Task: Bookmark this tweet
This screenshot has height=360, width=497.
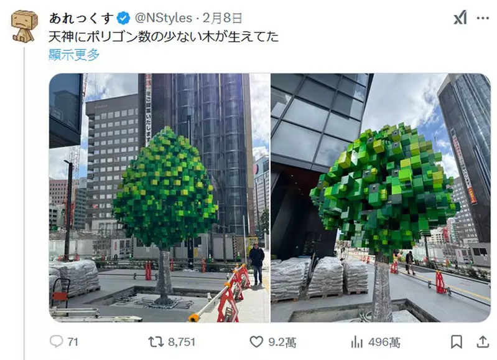Action: [457, 342]
